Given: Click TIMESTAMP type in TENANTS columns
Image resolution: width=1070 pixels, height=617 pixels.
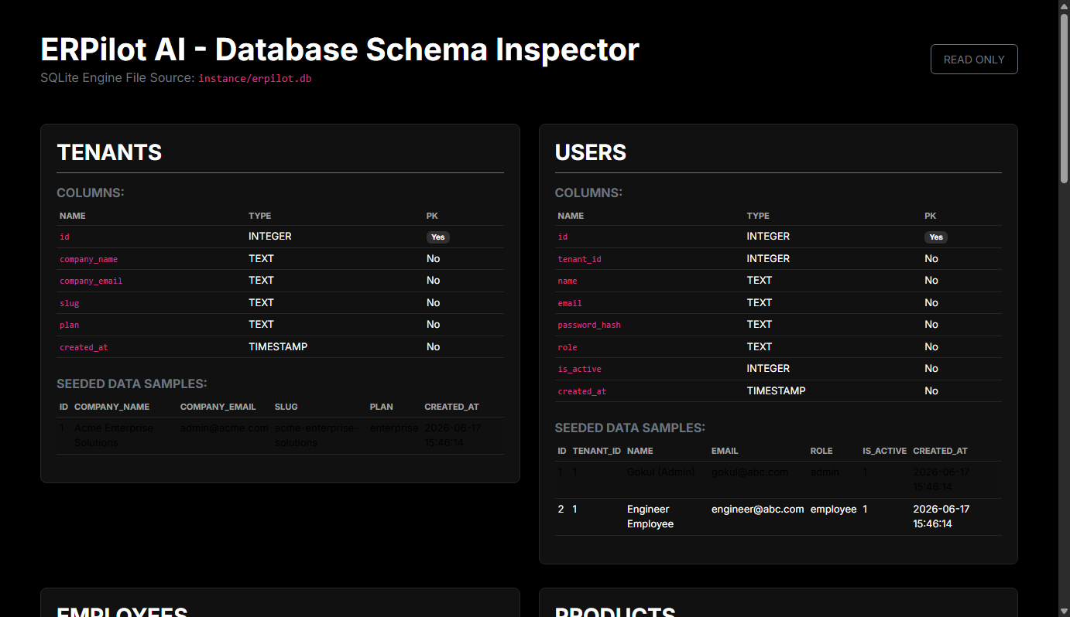Looking at the screenshot, I should 278,346.
